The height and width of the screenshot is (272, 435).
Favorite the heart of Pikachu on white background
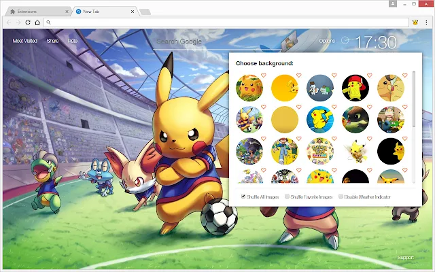point(370,139)
